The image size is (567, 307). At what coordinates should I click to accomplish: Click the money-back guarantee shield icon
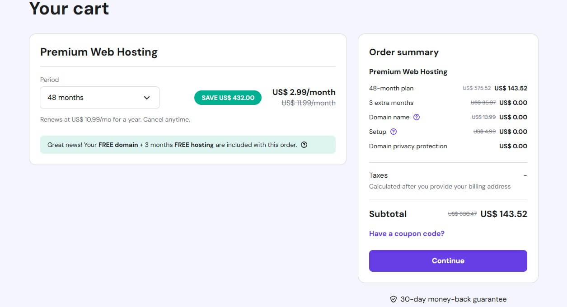(x=393, y=299)
